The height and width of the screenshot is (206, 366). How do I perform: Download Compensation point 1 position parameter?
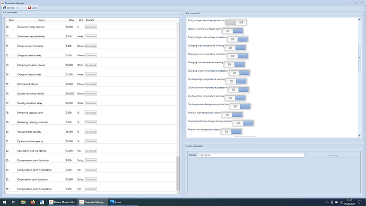click(91, 160)
